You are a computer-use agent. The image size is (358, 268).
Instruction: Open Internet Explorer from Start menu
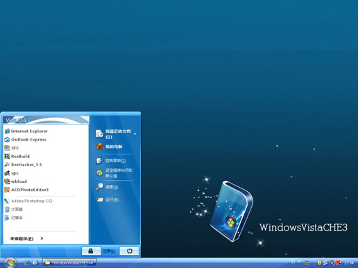coord(26,131)
